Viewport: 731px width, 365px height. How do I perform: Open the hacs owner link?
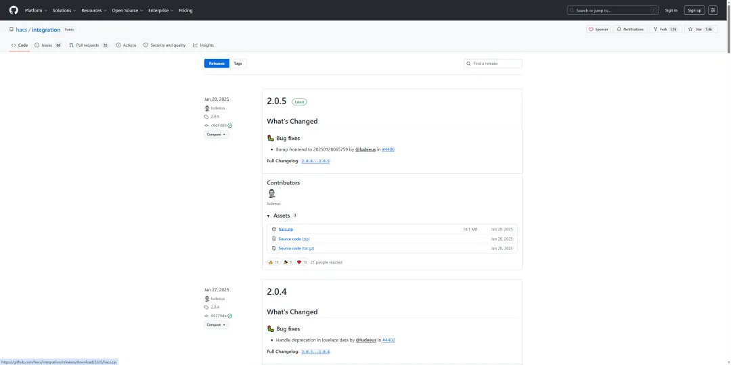22,30
